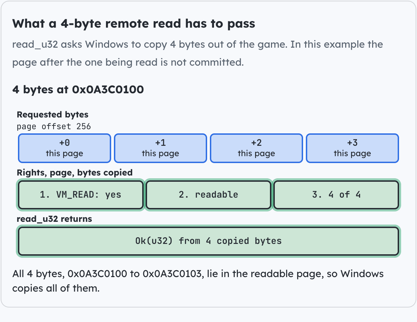
Task: Click the 'Ok(u32) from 4 copied bytes' result box
Action: pos(208,241)
